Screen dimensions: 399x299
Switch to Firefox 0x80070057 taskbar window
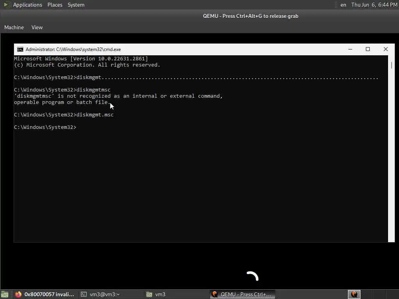click(x=44, y=294)
